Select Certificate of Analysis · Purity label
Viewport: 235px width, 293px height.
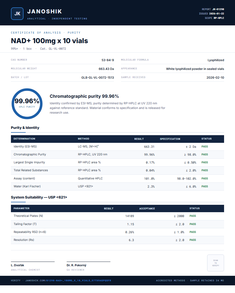(46, 32)
